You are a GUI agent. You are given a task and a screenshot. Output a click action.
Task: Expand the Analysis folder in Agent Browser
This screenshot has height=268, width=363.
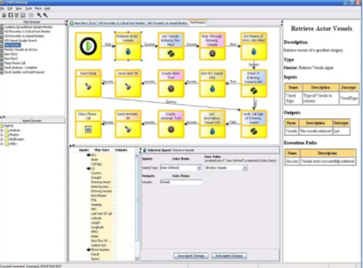(x=2, y=130)
